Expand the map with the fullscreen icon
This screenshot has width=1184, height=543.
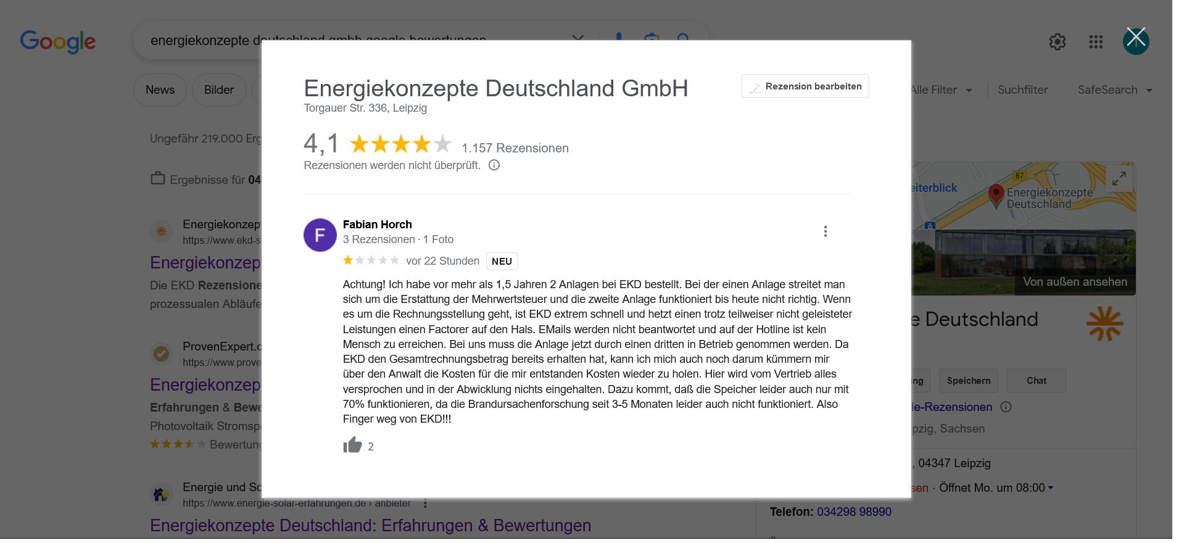pos(1119,179)
